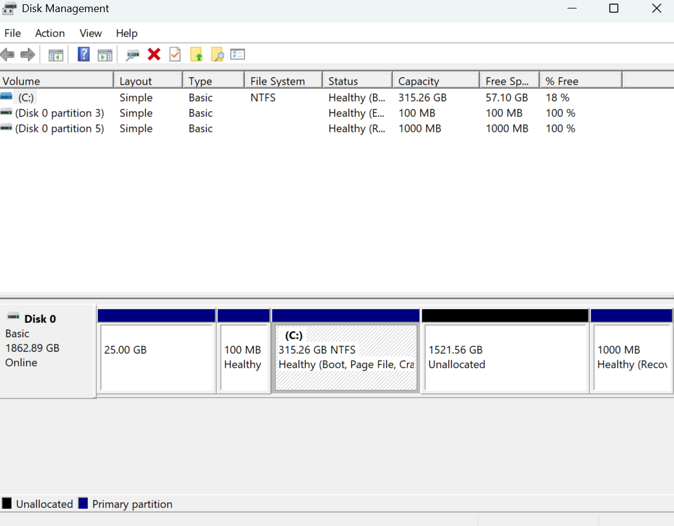Click the folder with magnifier explore icon

tap(218, 54)
